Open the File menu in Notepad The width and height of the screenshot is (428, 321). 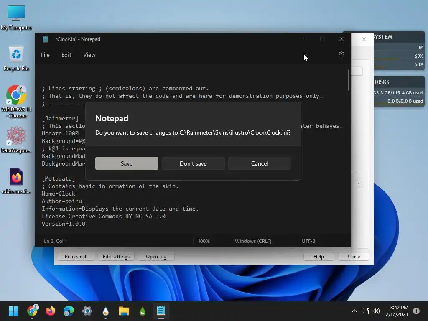[x=45, y=55]
